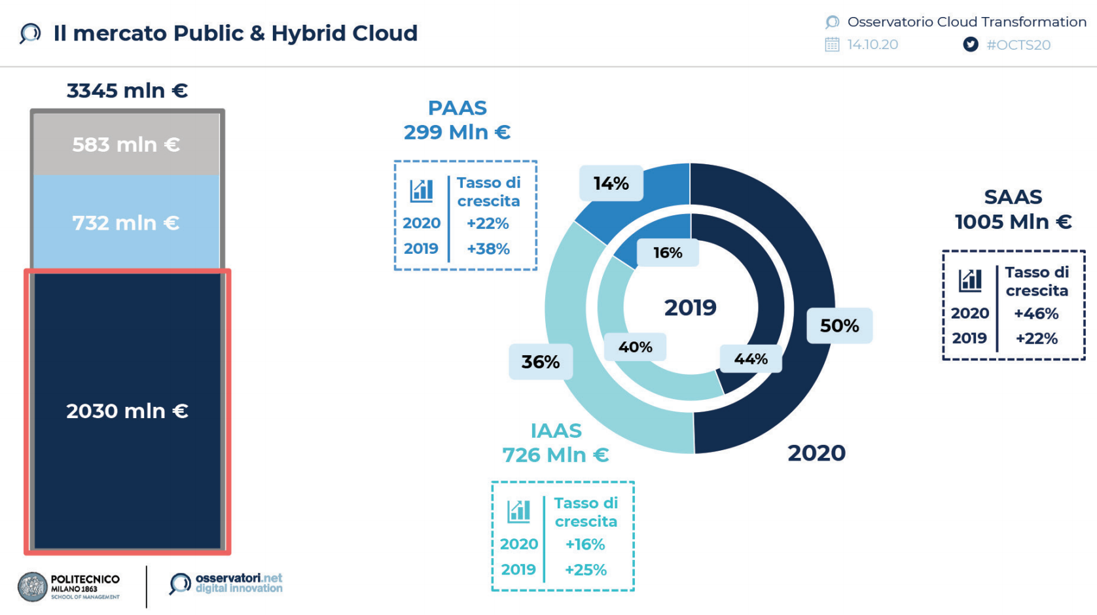Click the 2019 label in the donut center
The image size is (1097, 615).
pos(691,307)
